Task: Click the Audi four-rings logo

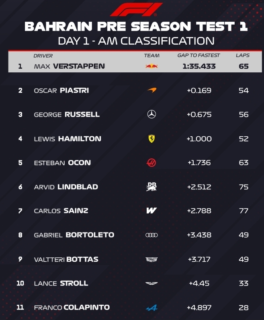Action: point(151,235)
